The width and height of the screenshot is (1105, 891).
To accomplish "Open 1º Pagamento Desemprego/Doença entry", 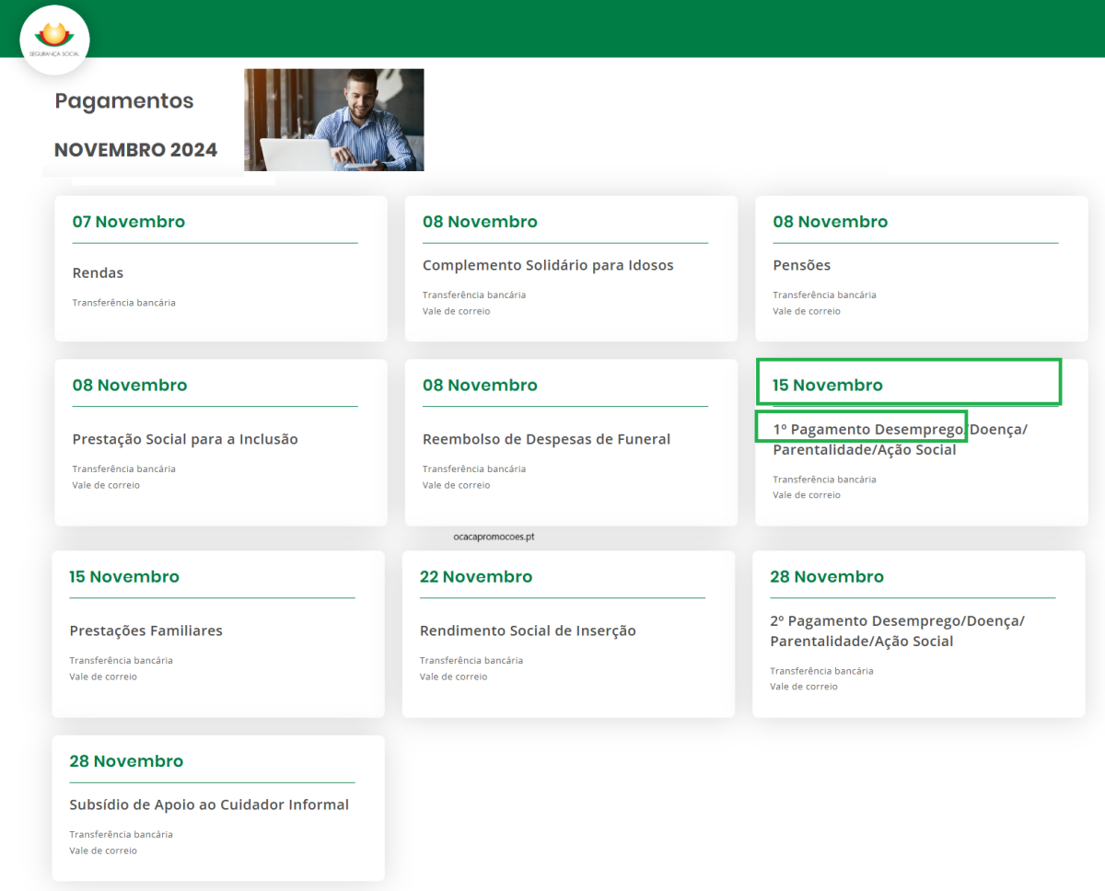I will tap(900, 440).
